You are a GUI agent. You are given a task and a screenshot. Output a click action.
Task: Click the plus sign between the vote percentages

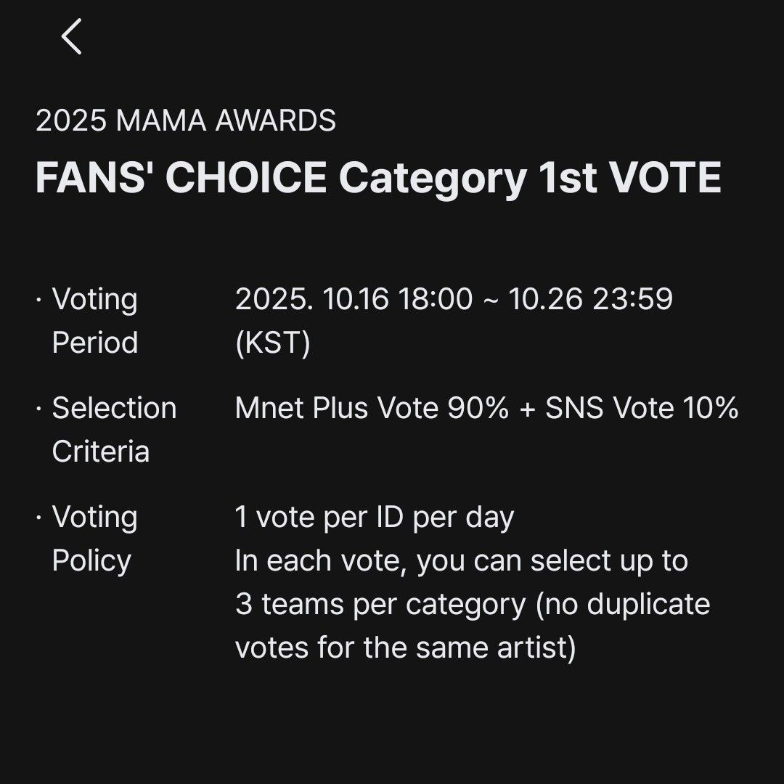(x=527, y=409)
